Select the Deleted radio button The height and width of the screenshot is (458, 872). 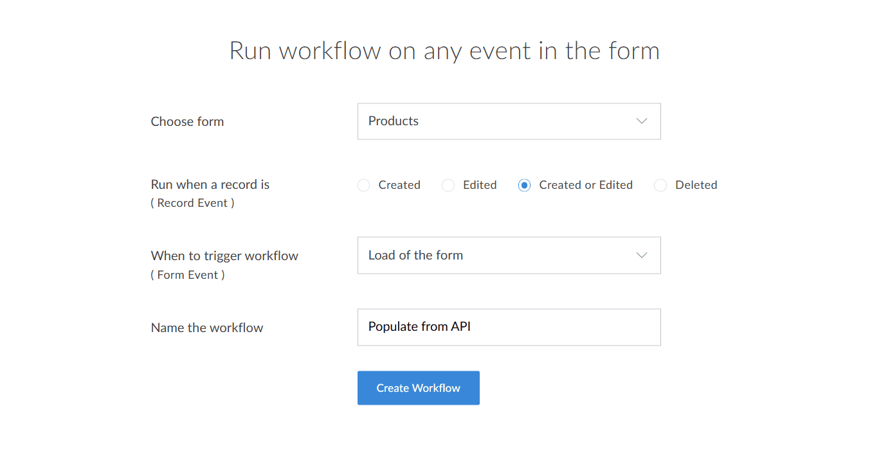(x=660, y=186)
